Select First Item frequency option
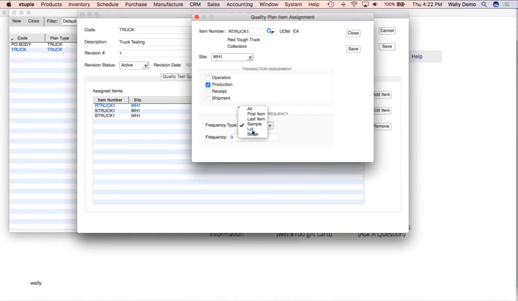Viewport: 518px width, 301px height. (x=256, y=114)
